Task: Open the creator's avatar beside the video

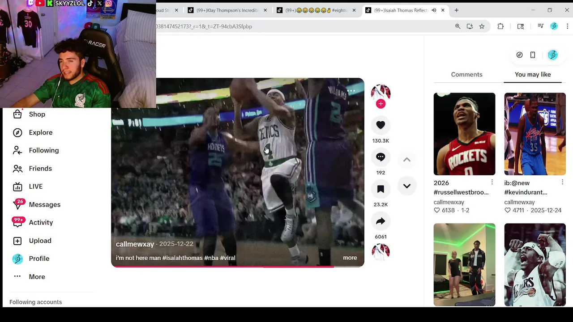Action: [381, 93]
